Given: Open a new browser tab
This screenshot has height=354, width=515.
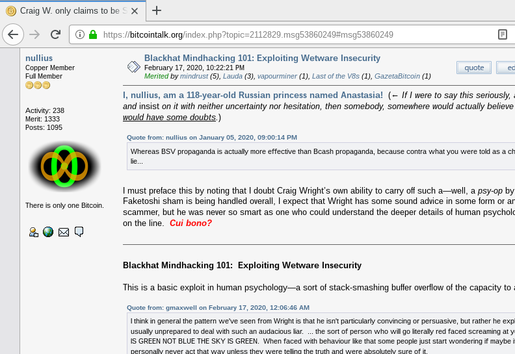Looking at the screenshot, I should [x=157, y=11].
